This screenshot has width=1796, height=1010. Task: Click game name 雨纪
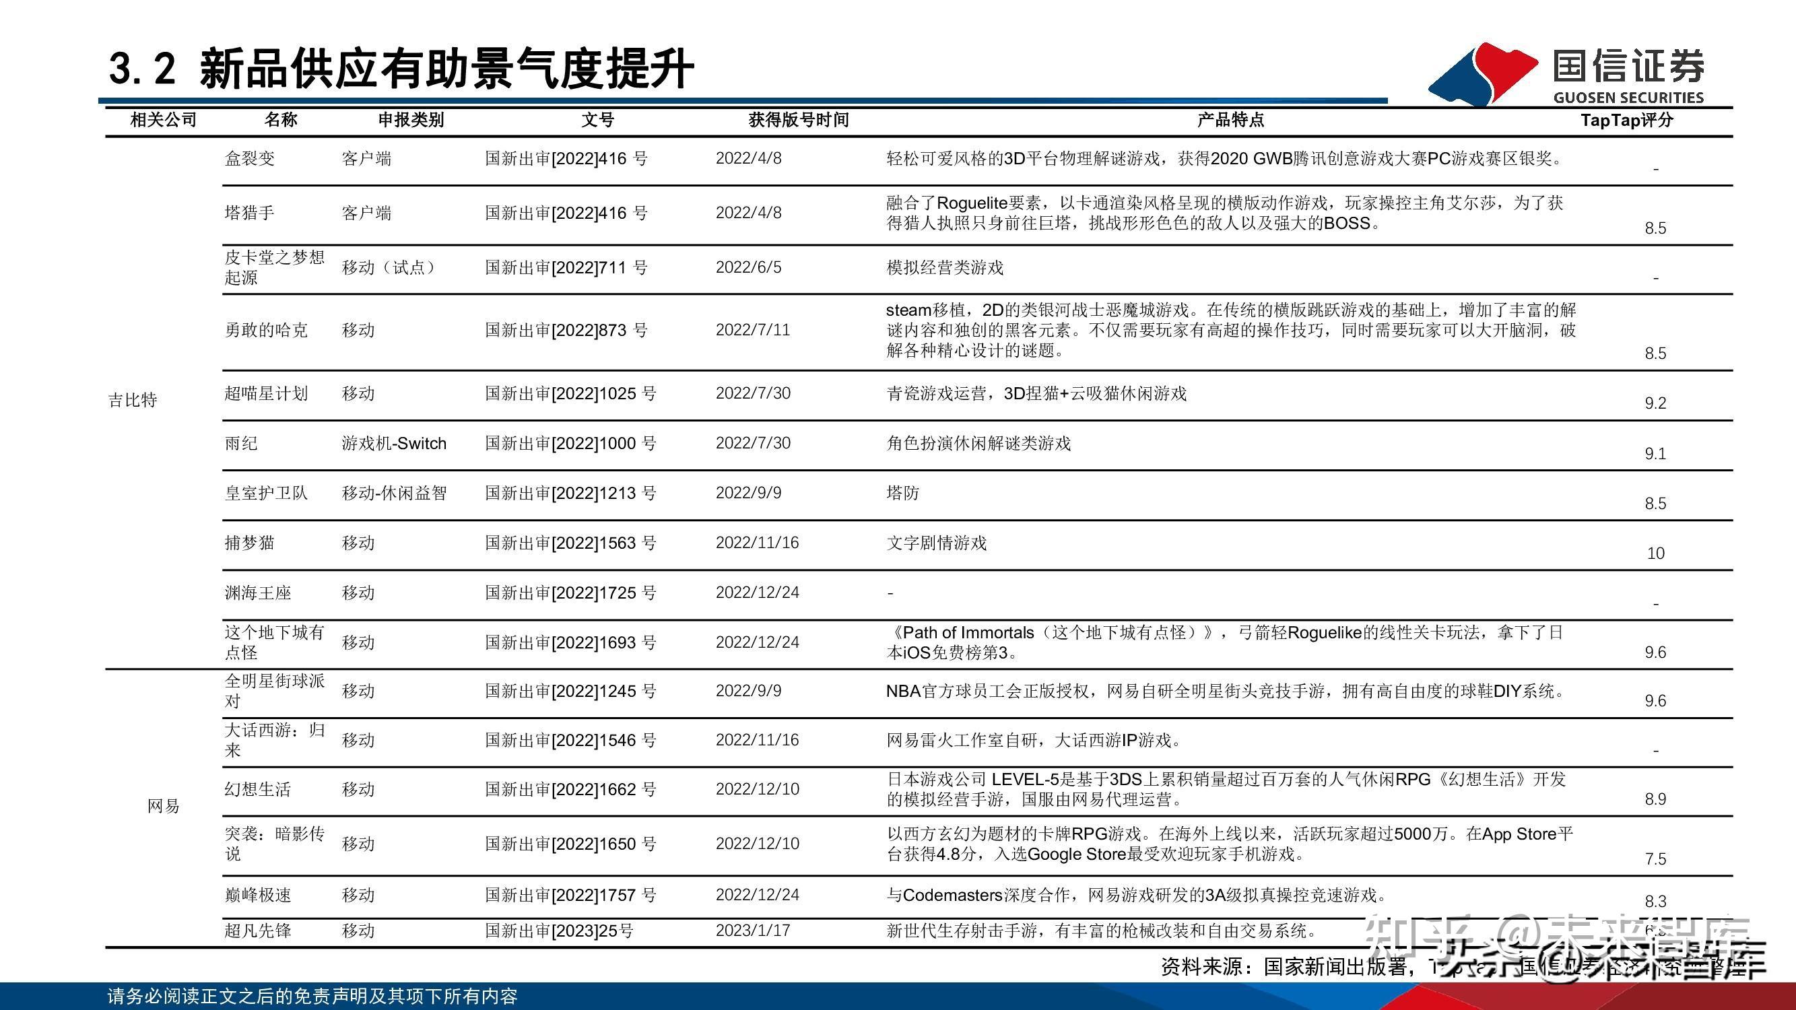[241, 443]
